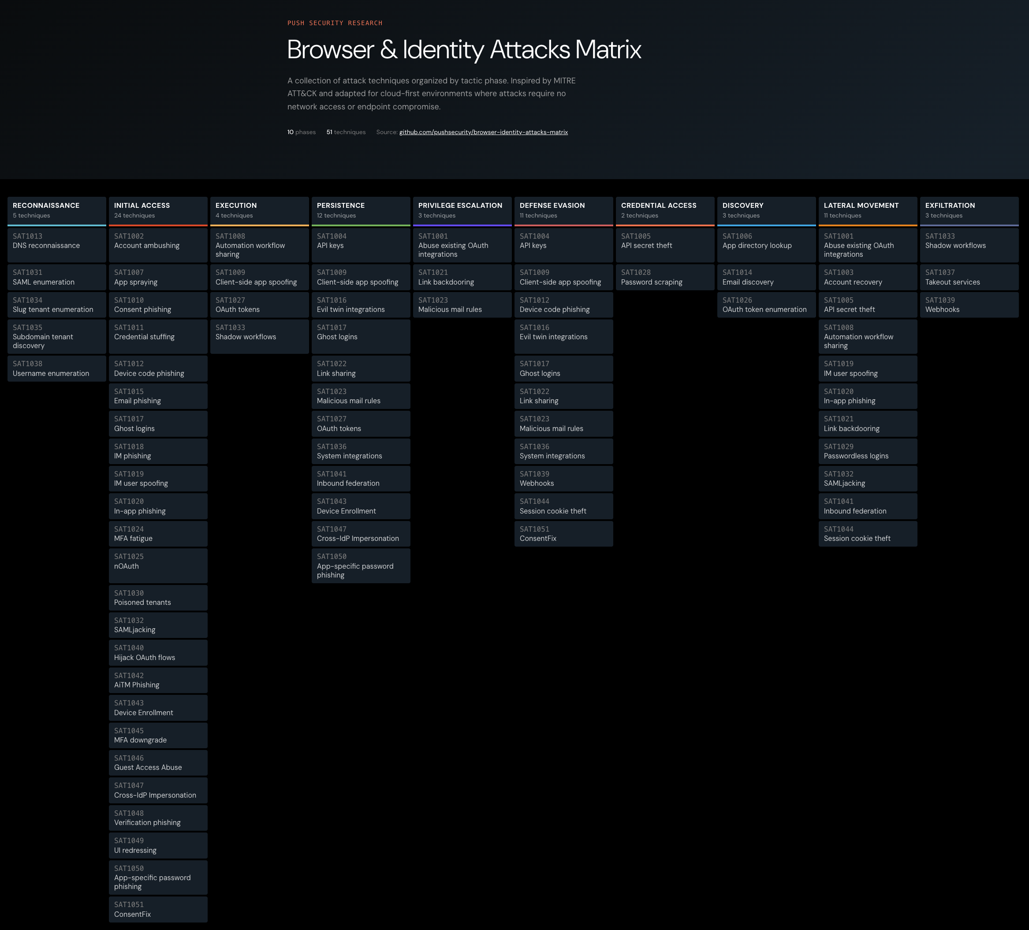Click SAT1014 Email discovery card
Image resolution: width=1029 pixels, height=930 pixels.
[x=767, y=277]
